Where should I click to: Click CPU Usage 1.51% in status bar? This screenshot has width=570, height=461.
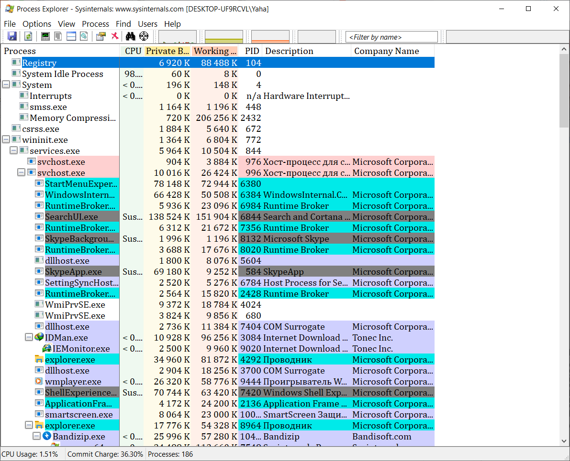click(30, 454)
